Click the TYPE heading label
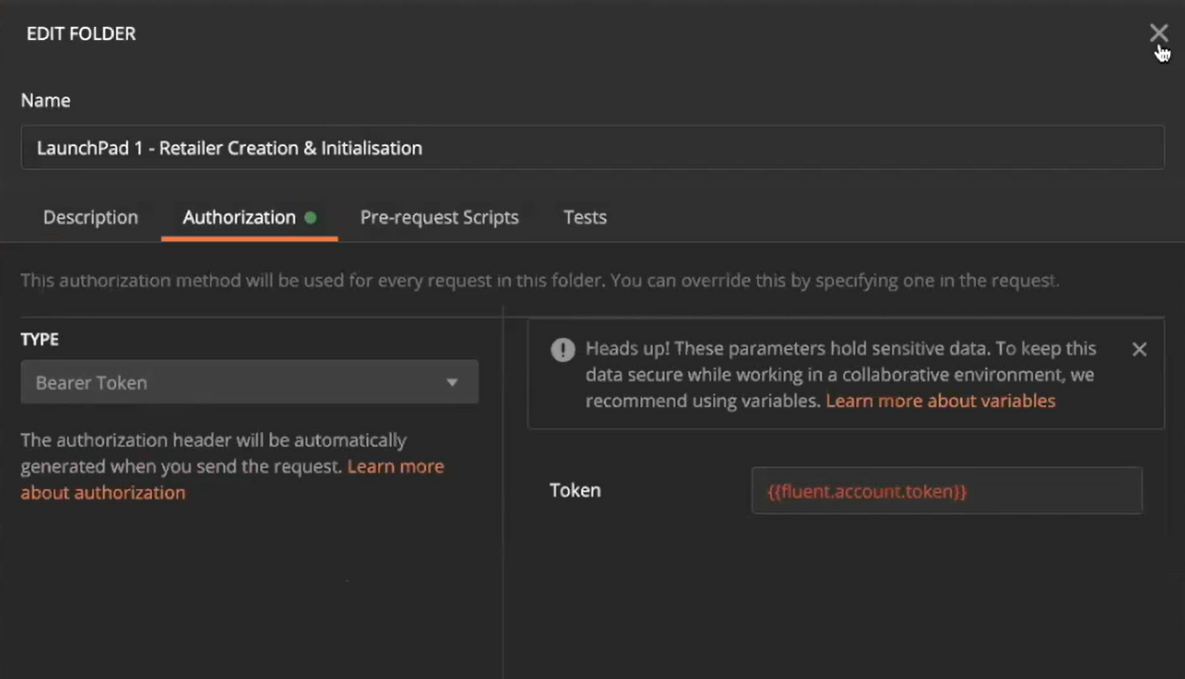Viewport: 1185px width, 679px height. point(40,339)
